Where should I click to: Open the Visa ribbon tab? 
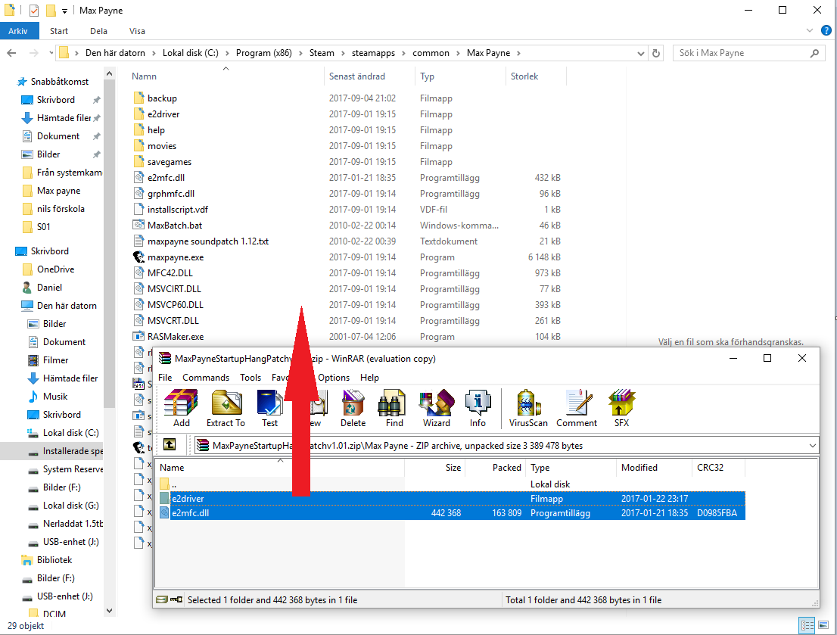coord(137,31)
